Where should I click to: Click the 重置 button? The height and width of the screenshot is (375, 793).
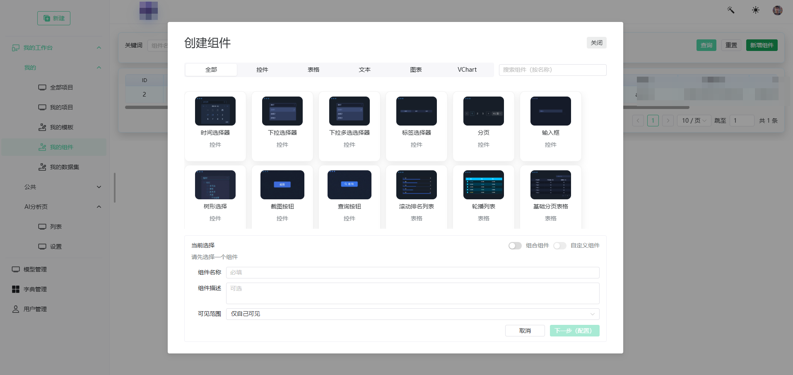731,45
